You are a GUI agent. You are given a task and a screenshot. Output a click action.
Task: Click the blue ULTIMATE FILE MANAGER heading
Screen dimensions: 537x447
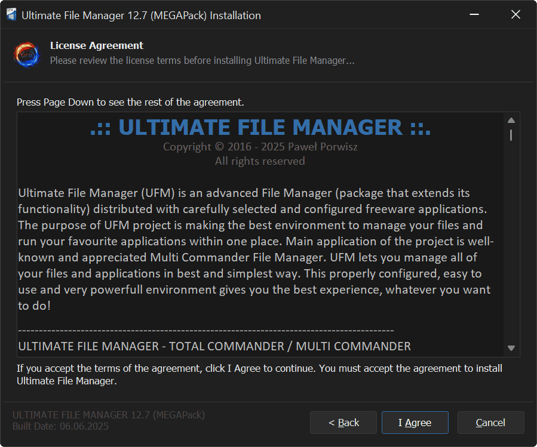(260, 127)
